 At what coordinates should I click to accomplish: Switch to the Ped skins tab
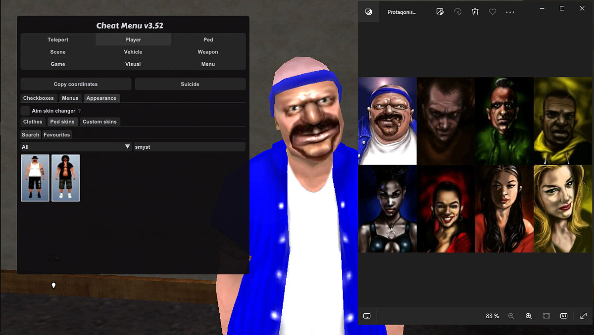62,122
